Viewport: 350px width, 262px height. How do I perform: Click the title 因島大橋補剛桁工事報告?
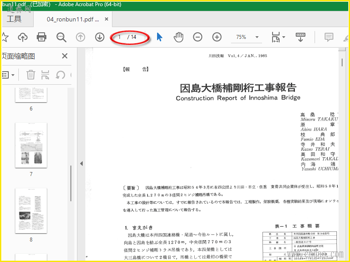click(238, 88)
